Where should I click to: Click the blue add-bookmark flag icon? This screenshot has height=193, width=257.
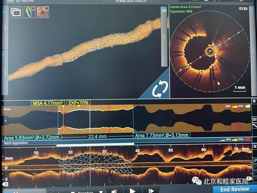pos(255,160)
